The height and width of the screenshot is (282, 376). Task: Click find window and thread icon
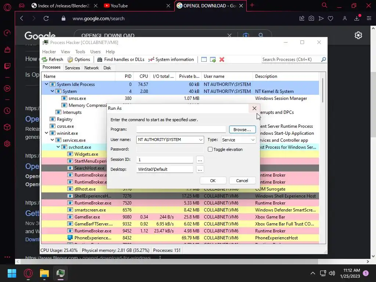pyautogui.click(x=213, y=59)
